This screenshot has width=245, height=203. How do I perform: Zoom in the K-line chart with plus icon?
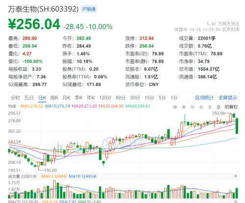point(184,107)
